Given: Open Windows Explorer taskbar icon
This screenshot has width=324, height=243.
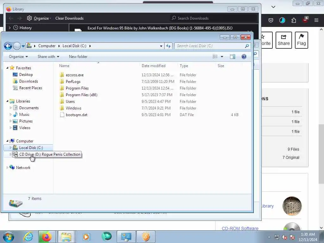Looking at the screenshot, I should click(66, 237).
